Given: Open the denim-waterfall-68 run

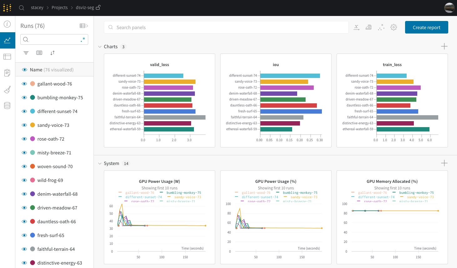Looking at the screenshot, I should (x=58, y=194).
